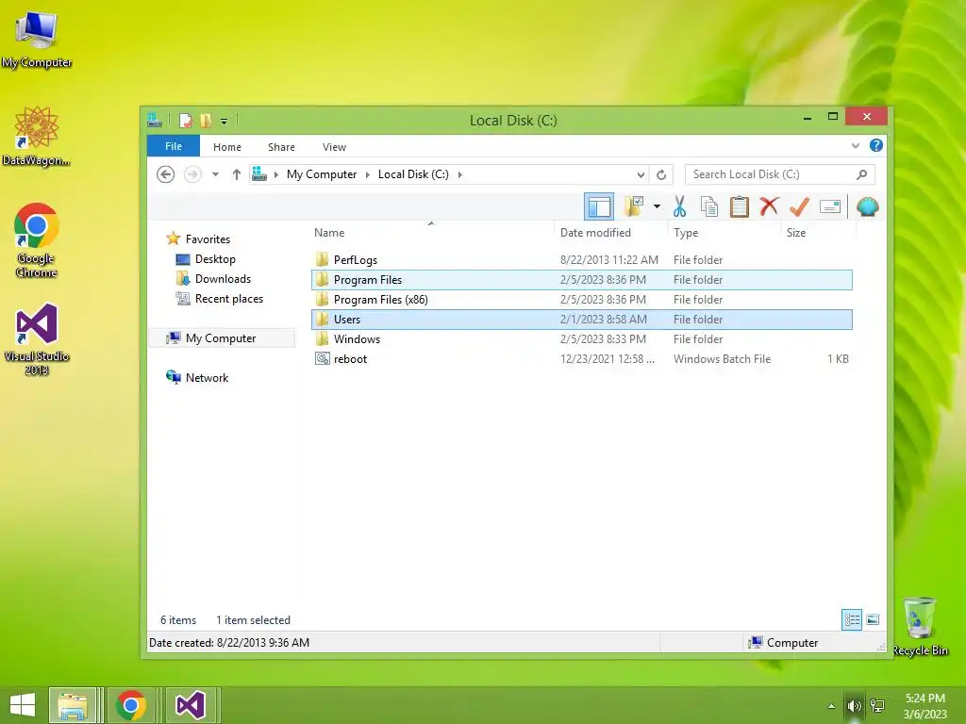The width and height of the screenshot is (966, 724).
Task: Click My Computer in the address breadcrumb
Action: click(322, 174)
